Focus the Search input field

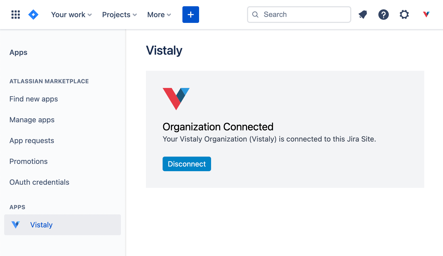[x=299, y=15]
